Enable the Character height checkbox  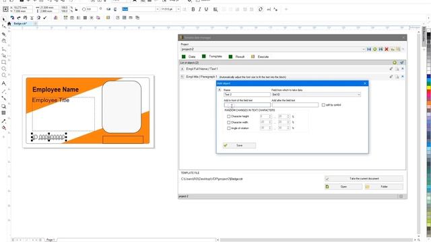tap(229, 116)
